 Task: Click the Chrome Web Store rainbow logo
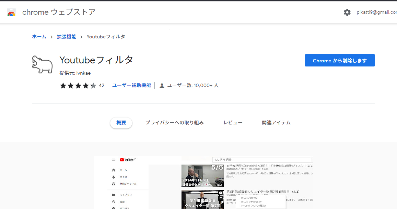[x=11, y=12]
